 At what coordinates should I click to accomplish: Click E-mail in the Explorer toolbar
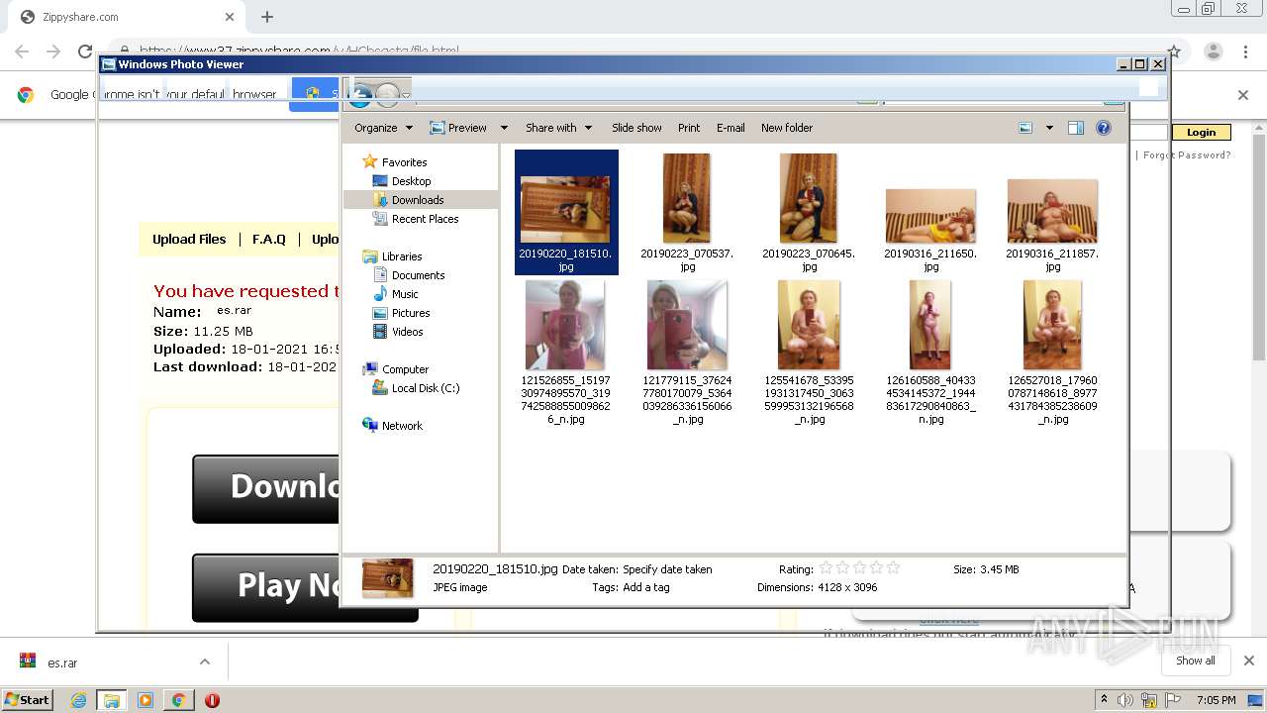click(731, 128)
